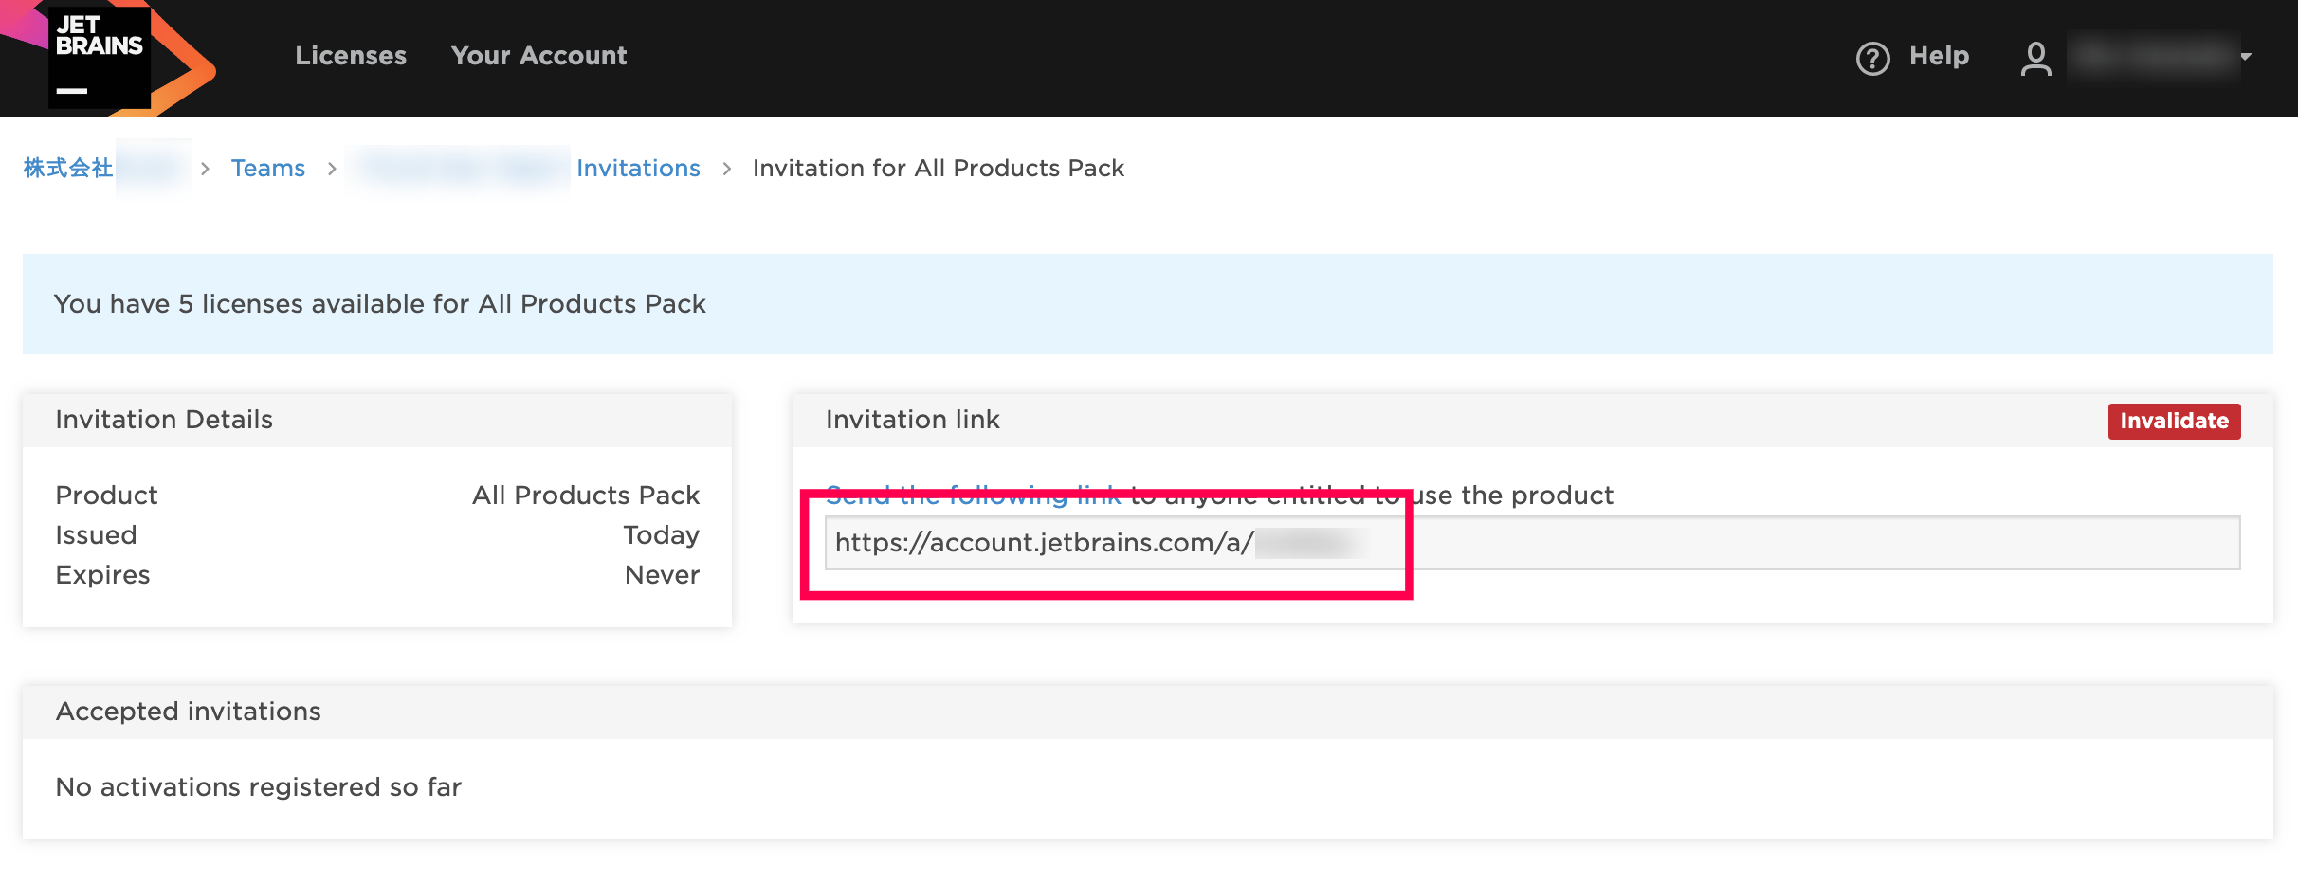Click 'Invitation for All Products Pack' breadcrumb text
The image size is (2298, 883).
939,168
